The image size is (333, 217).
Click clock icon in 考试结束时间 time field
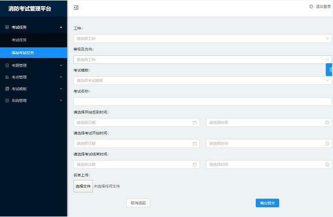[327, 164]
